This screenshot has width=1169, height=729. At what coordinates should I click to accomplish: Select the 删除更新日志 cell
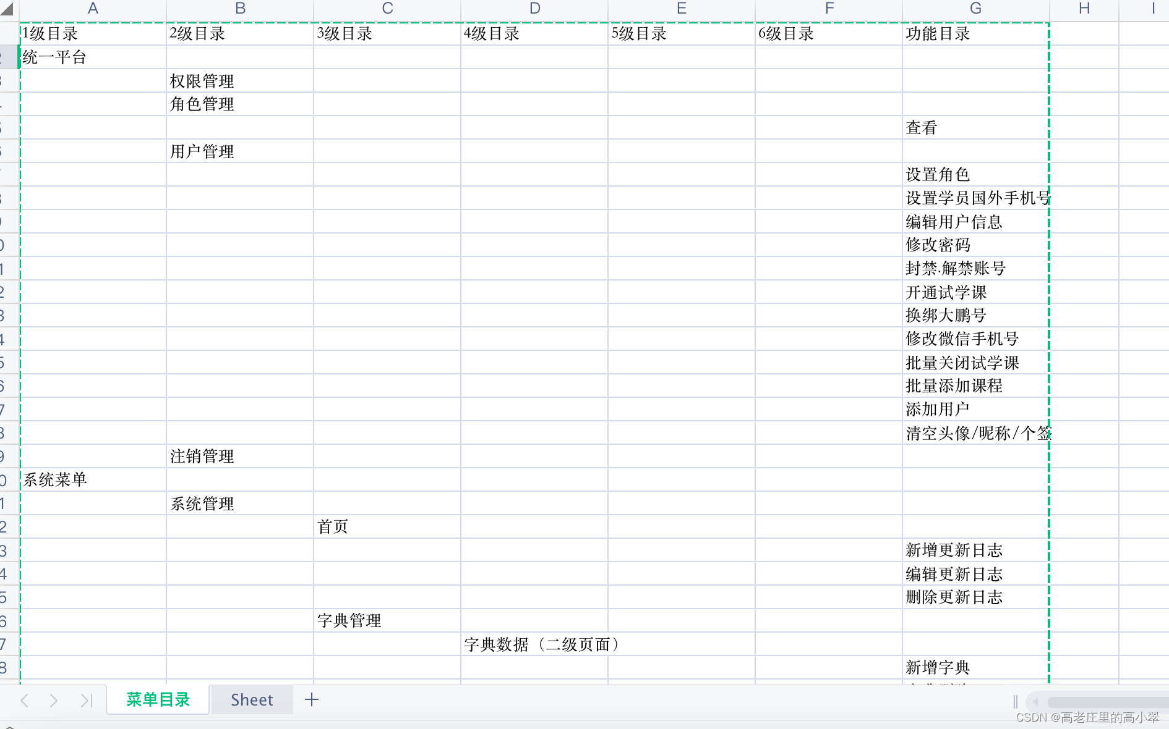click(x=976, y=597)
